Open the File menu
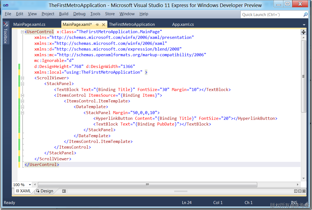 [8, 14]
